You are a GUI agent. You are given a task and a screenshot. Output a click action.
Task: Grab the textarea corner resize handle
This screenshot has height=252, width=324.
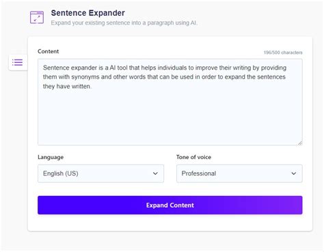point(299,143)
